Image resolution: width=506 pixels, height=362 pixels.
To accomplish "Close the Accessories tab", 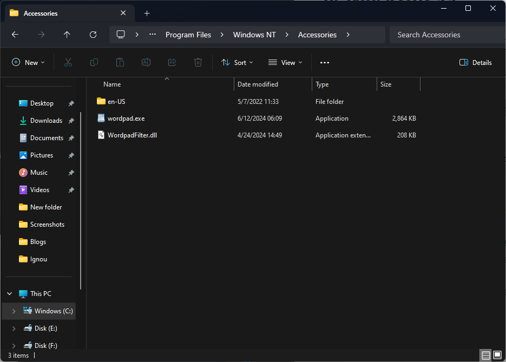I will 123,13.
